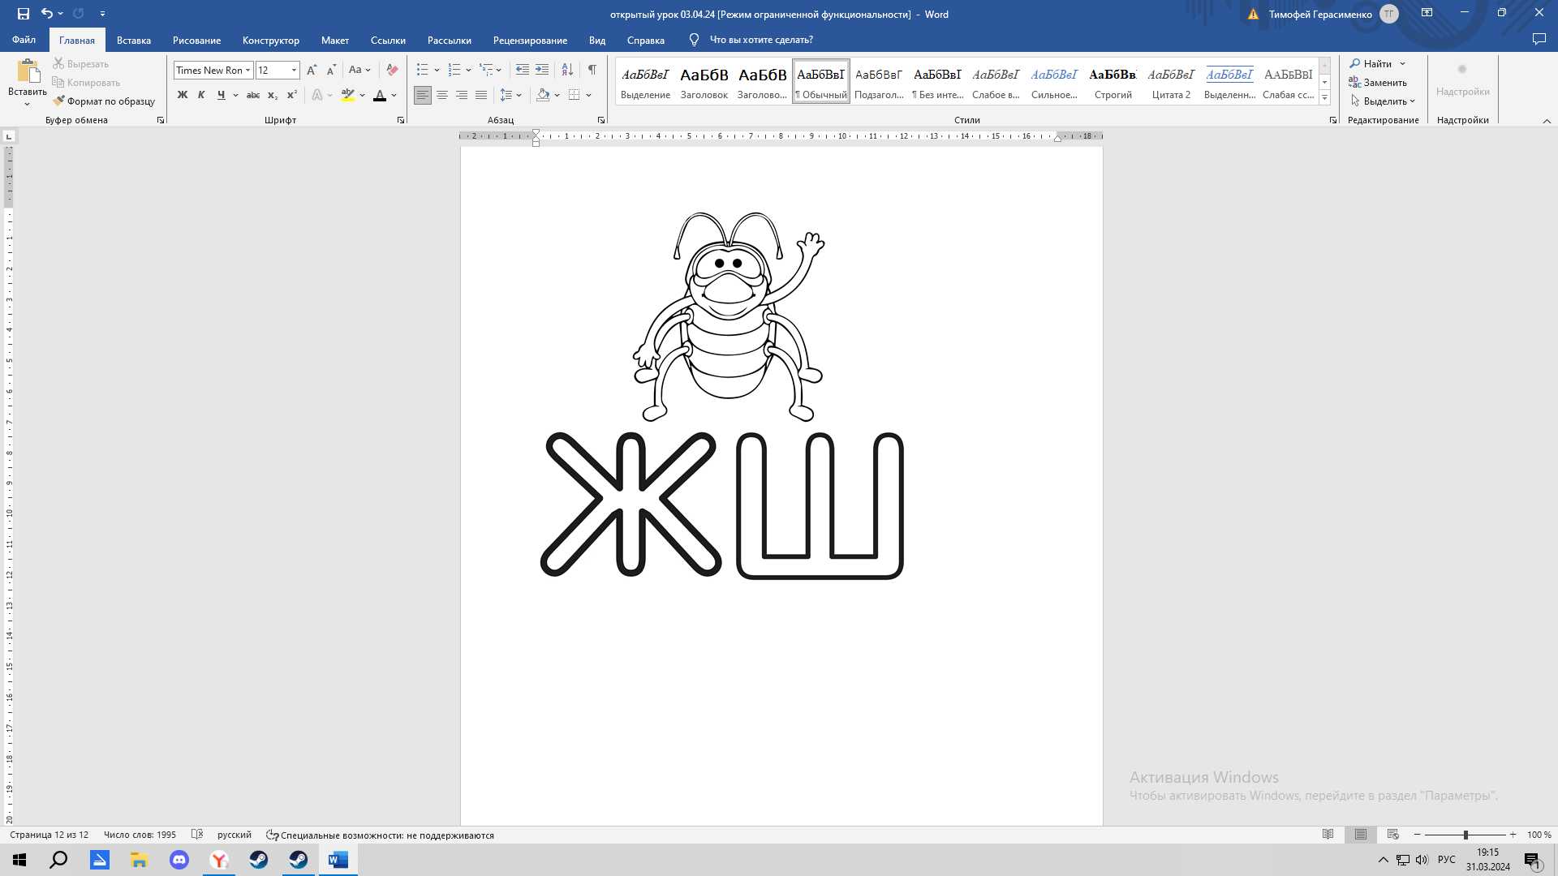Click the Format Painter brush icon

tap(58, 101)
